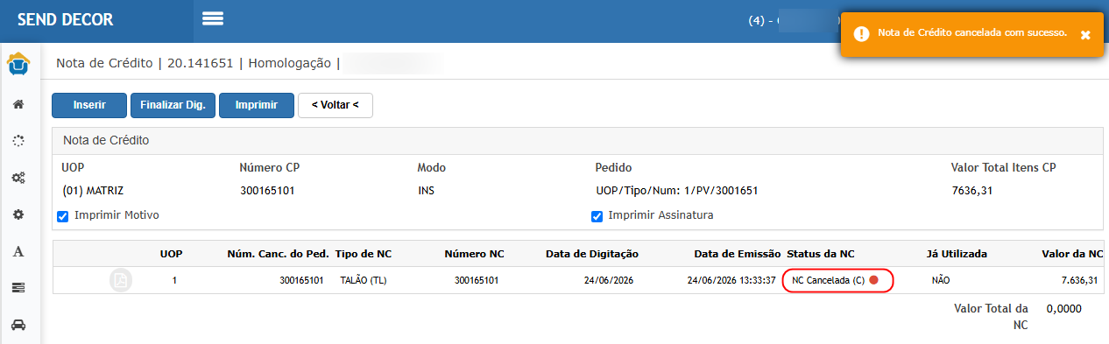Click the spinner circle sidebar icon
The height and width of the screenshot is (344, 1109).
click(x=18, y=140)
